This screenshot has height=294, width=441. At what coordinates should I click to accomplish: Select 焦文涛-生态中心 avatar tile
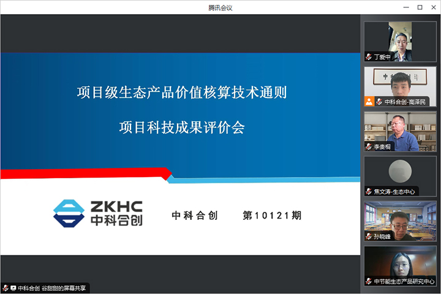coord(400,176)
